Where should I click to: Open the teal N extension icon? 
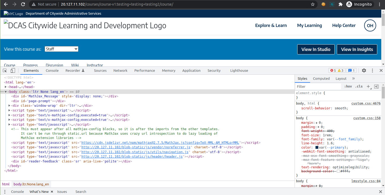coord(332,4)
